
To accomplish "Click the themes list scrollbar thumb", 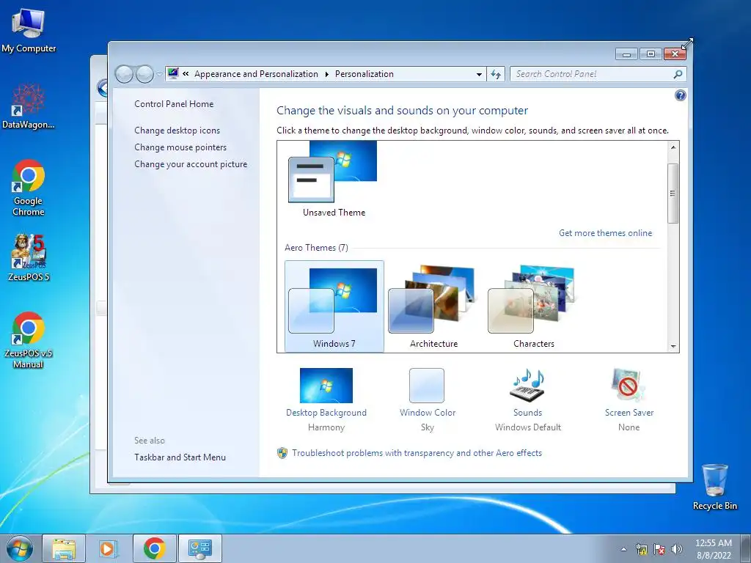I will point(673,194).
